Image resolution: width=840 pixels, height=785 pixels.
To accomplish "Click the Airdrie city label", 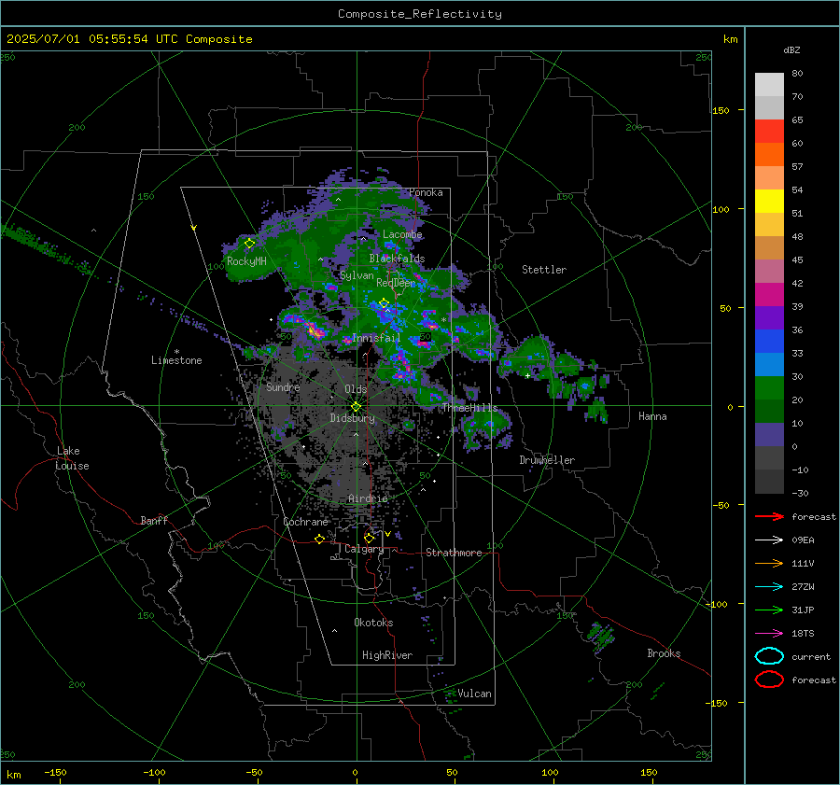I will [x=368, y=498].
